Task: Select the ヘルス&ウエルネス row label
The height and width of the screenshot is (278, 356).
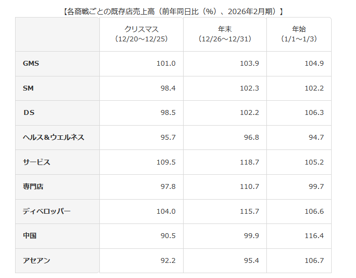Action: pyautogui.click(x=54, y=137)
